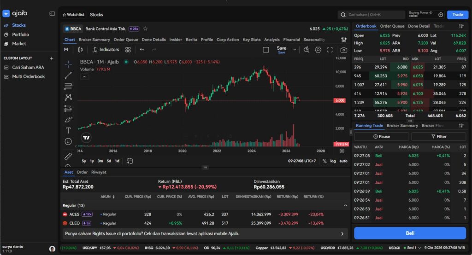Click the Trade button
Image resolution: width=472 pixels, height=255 pixels.
pos(457,14)
